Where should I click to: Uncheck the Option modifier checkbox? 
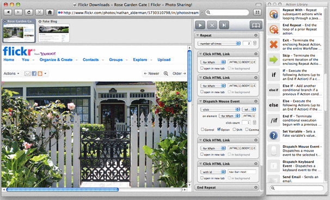(x=219, y=129)
